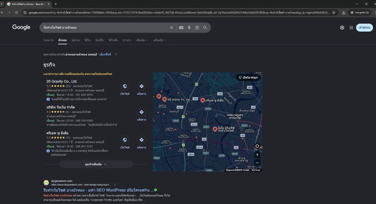Click the ครีเอท ทู มีเดีย map pin
This screenshot has width=376, height=204.
tap(203, 100)
